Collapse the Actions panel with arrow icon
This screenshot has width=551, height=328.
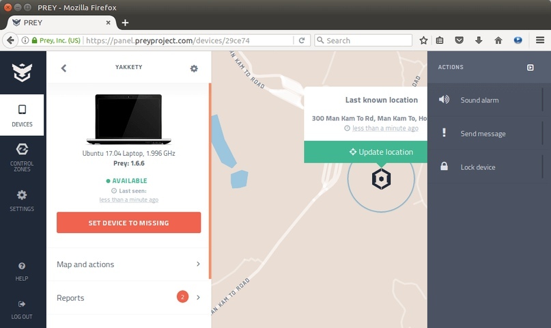click(531, 68)
